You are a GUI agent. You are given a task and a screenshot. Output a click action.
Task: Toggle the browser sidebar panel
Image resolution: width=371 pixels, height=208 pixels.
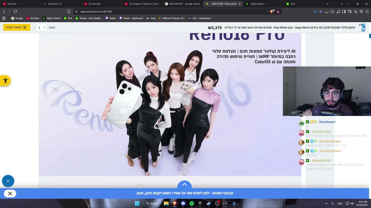pos(344,12)
